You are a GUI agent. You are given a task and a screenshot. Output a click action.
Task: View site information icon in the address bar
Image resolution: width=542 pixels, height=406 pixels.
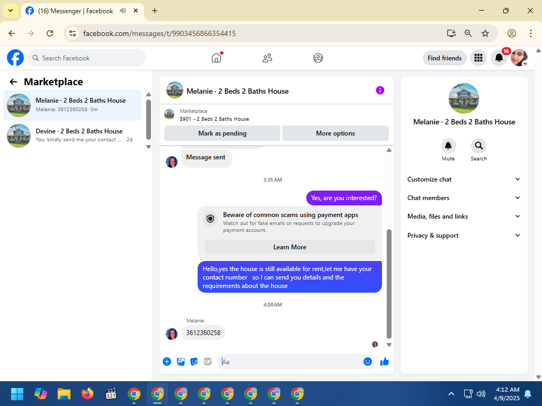click(72, 33)
